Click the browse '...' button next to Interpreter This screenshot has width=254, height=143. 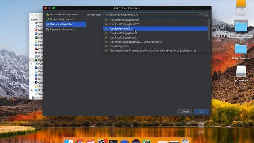[206, 15]
